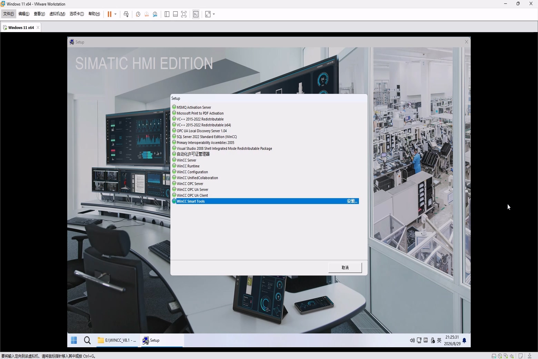538x359 pixels.
Task: Enter VMware full screen mode
Action: (184, 14)
